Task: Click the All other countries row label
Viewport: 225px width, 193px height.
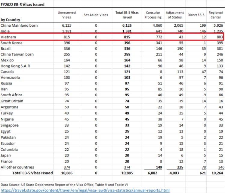Action: point(17,167)
